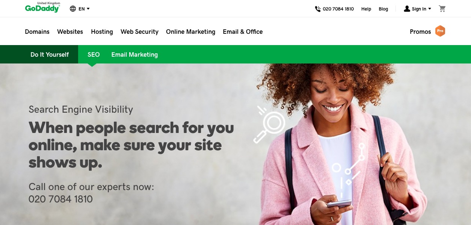This screenshot has height=225, width=471.
Task: Open the Sign In dropdown arrow
Action: point(430,9)
